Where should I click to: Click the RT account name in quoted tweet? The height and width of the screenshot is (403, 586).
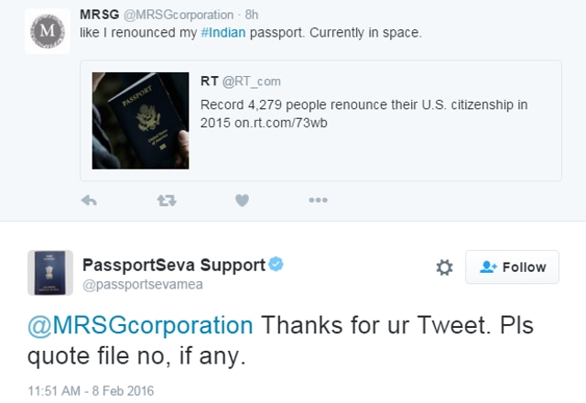click(x=210, y=81)
